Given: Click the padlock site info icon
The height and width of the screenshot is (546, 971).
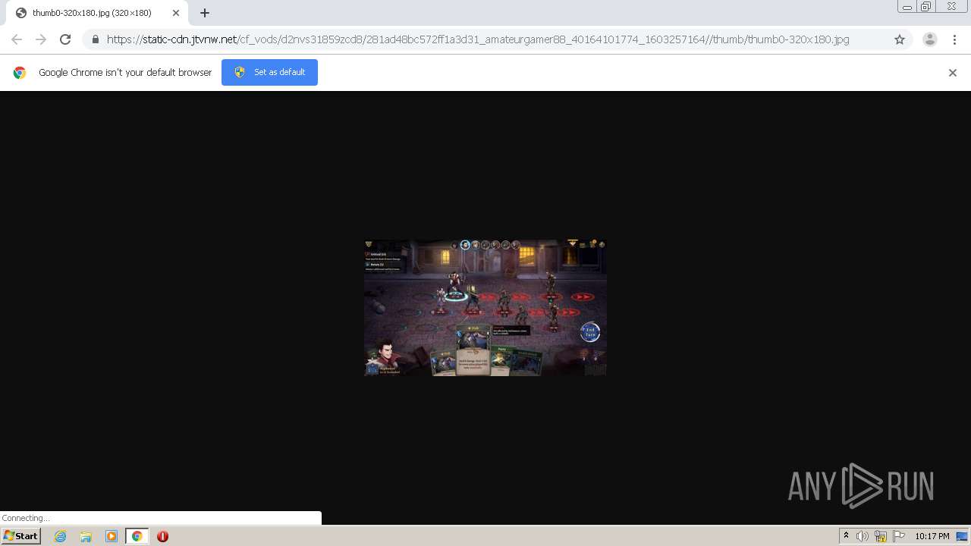Looking at the screenshot, I should pyautogui.click(x=95, y=39).
